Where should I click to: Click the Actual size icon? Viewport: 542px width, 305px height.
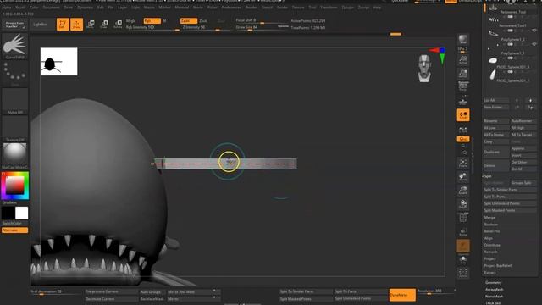pos(463,60)
